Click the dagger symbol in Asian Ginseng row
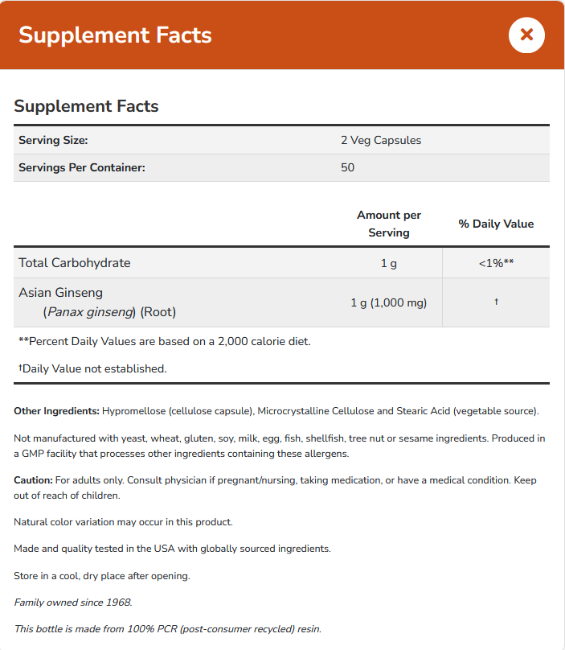Image resolution: width=565 pixels, height=650 pixels. 496,302
